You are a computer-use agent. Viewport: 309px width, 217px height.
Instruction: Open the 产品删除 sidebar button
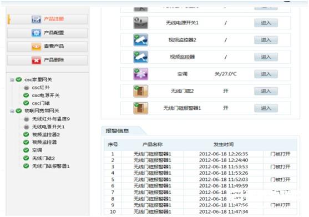pos(48,60)
